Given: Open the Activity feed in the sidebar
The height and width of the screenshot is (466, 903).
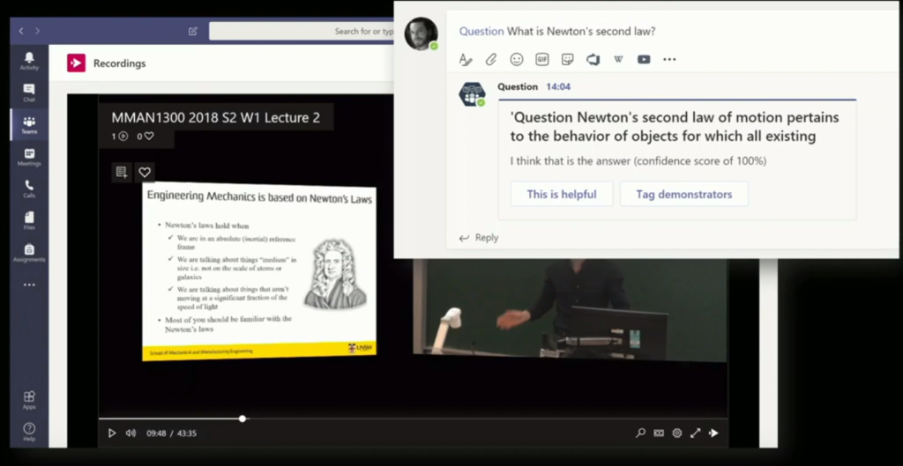Looking at the screenshot, I should (x=29, y=61).
